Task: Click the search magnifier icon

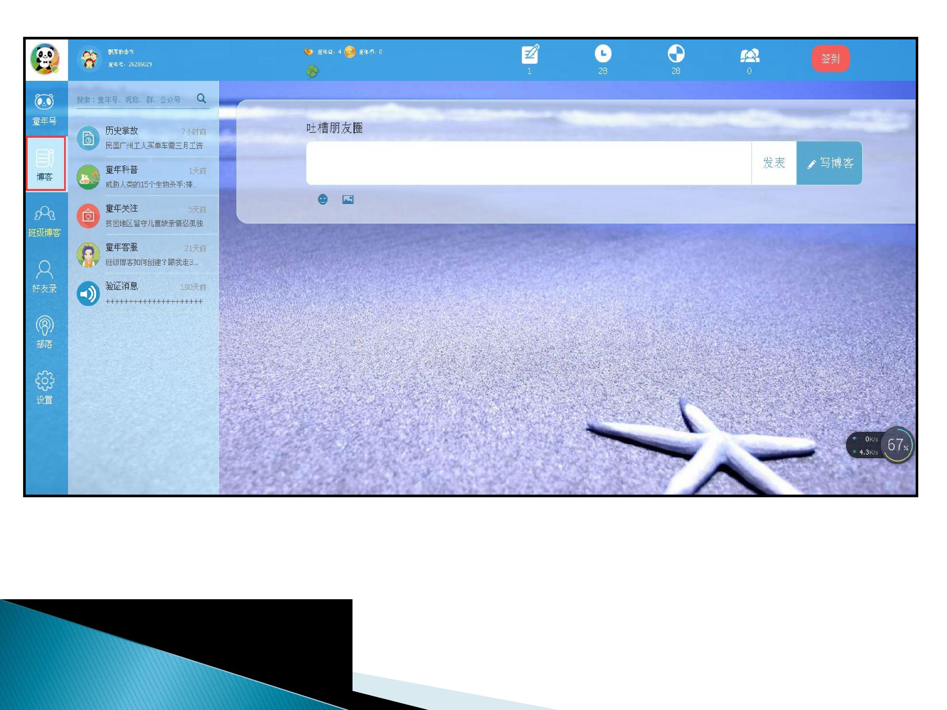Action: coord(201,98)
